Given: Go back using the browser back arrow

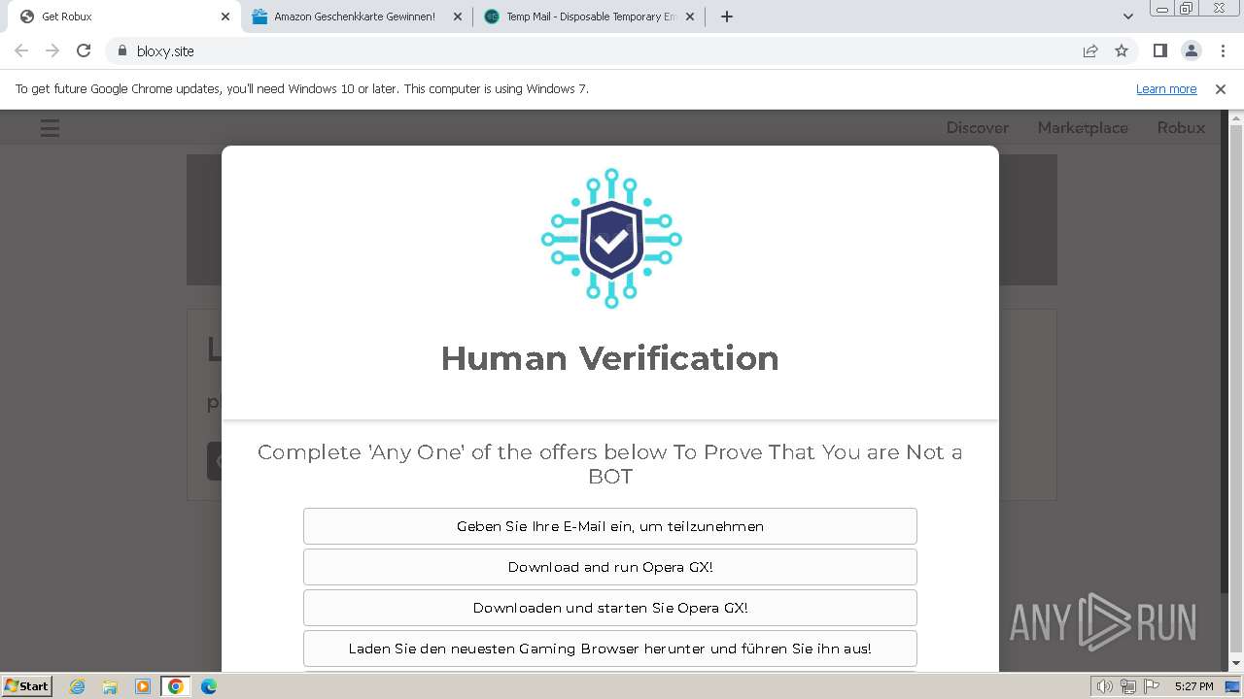Looking at the screenshot, I should (x=21, y=50).
